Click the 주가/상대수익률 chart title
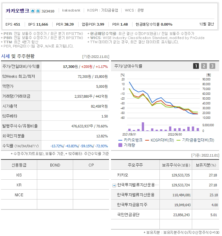 pyautogui.click(x=128, y=66)
